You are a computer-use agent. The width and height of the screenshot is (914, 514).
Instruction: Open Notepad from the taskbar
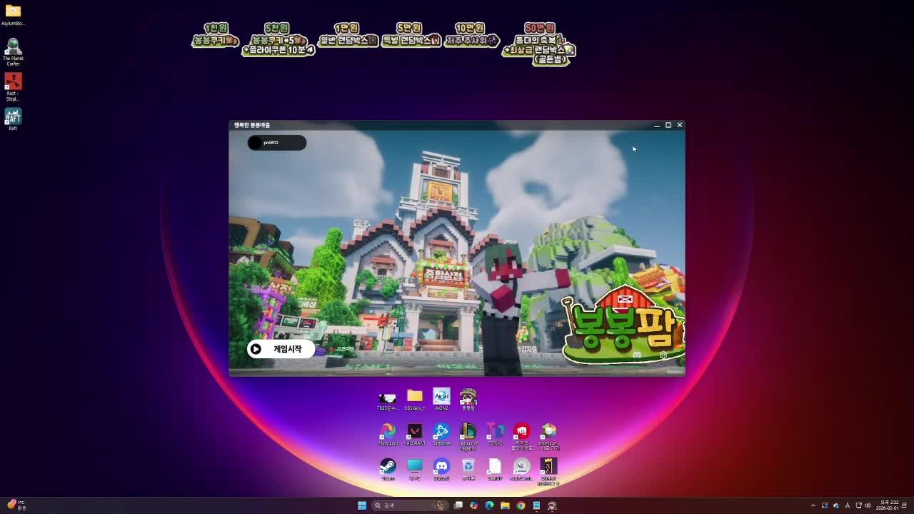coord(536,505)
